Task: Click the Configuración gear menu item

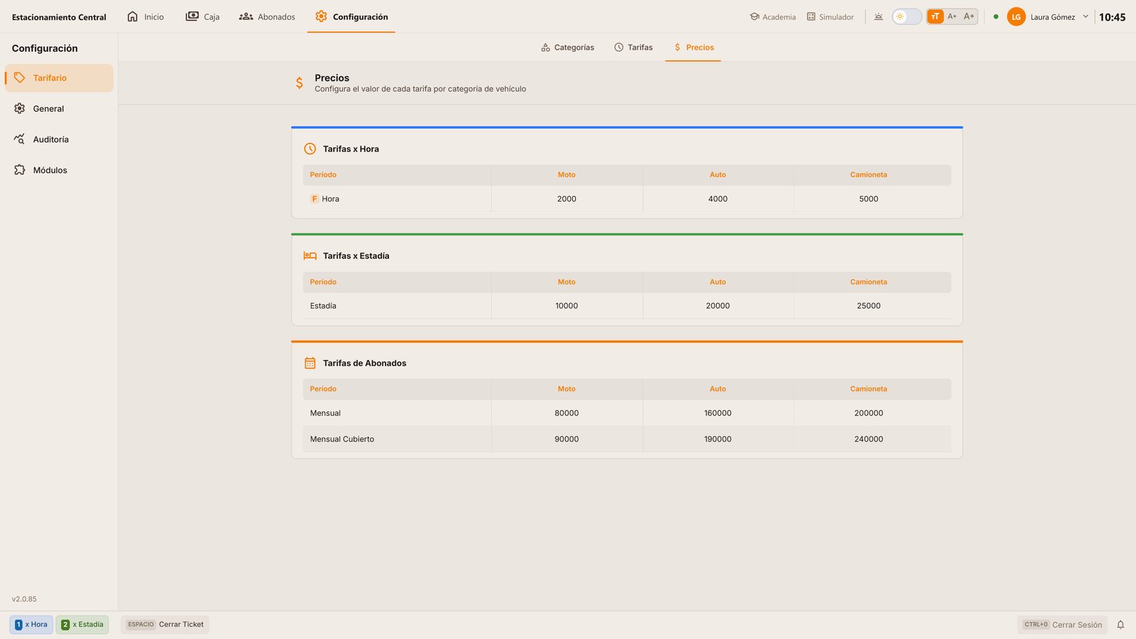Action: [351, 16]
